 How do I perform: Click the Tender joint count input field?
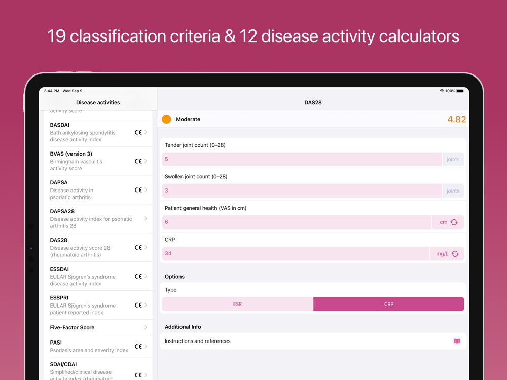click(302, 159)
